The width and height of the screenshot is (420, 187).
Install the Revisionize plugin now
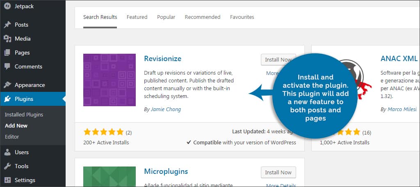278,60
